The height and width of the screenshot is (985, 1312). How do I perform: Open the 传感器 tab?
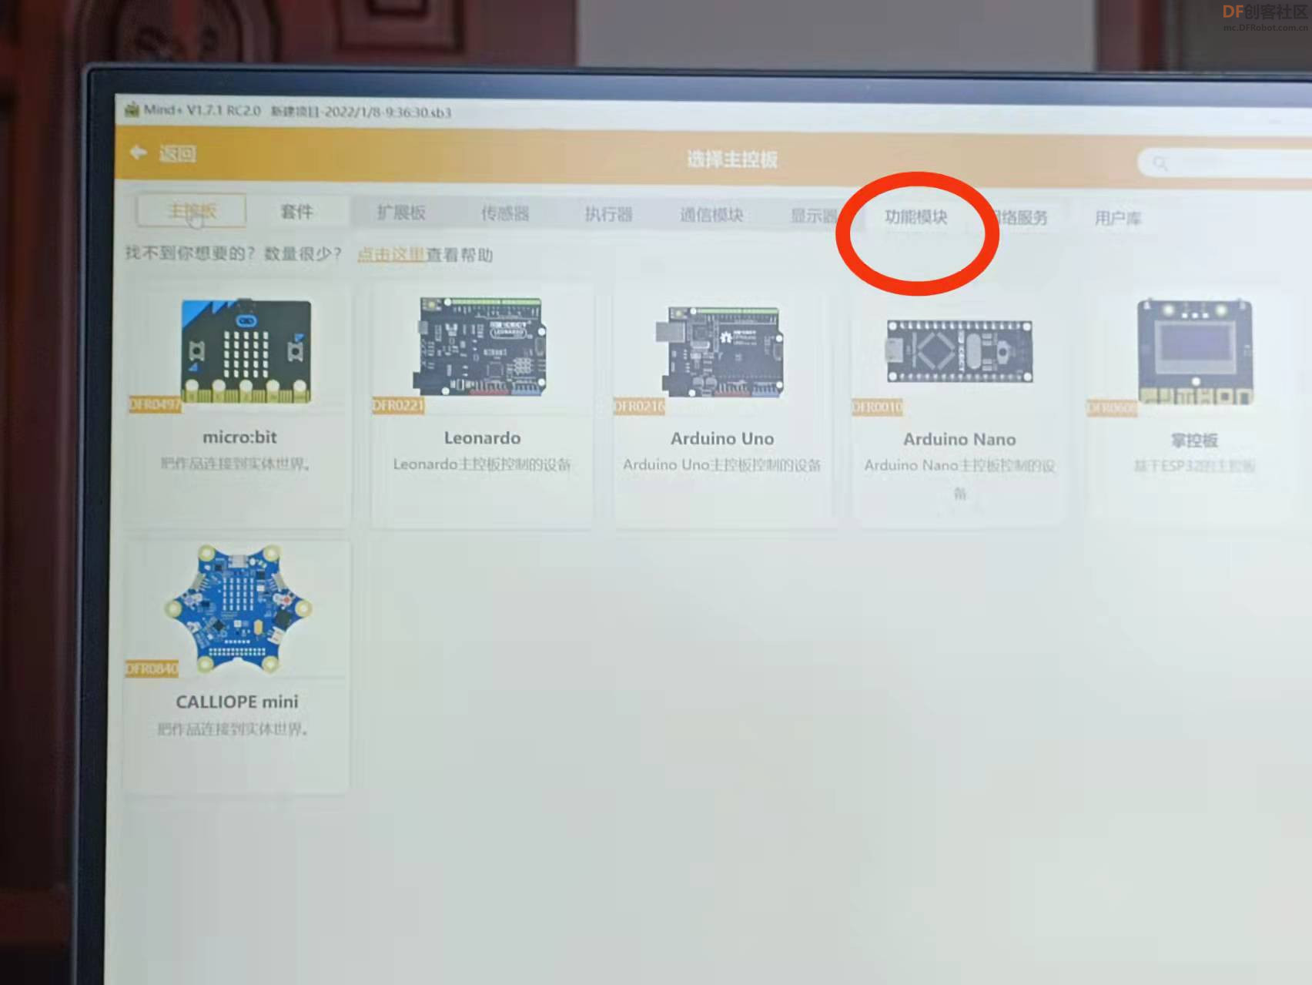(505, 213)
